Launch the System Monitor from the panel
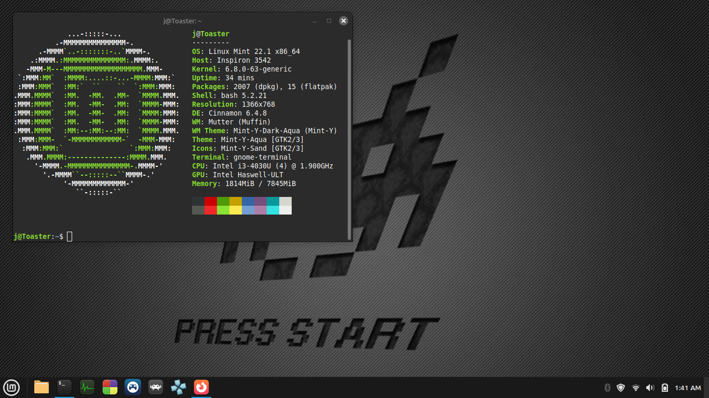The height and width of the screenshot is (398, 709). [x=87, y=387]
